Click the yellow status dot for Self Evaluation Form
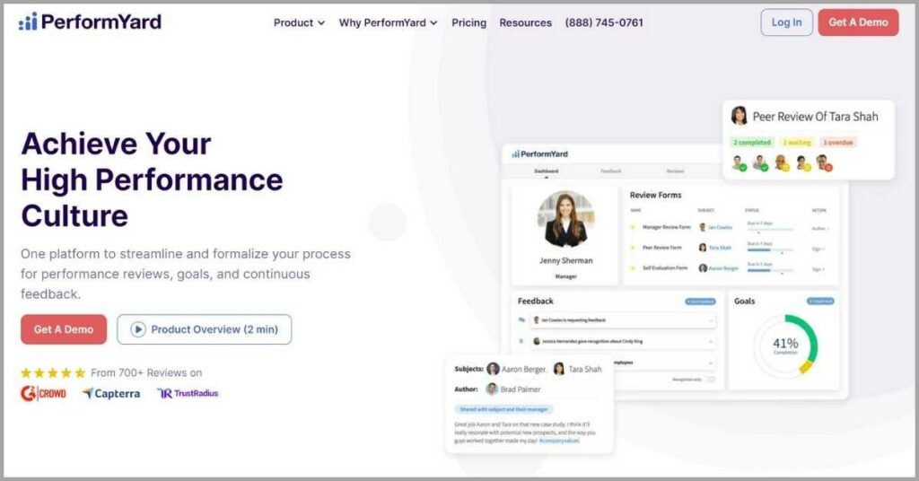This screenshot has height=481, width=919. (x=633, y=267)
